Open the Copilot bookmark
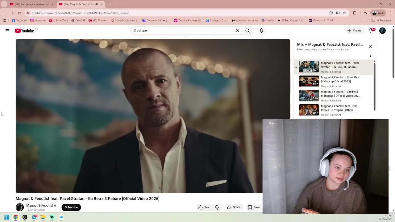 [x=268, y=21]
